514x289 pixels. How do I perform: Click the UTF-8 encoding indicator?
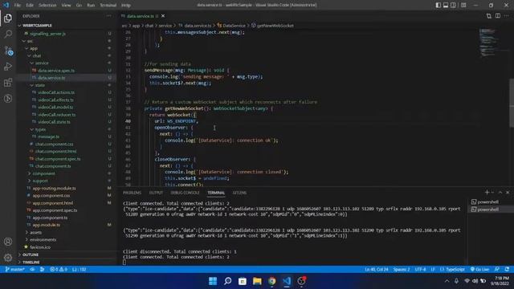click(421, 270)
